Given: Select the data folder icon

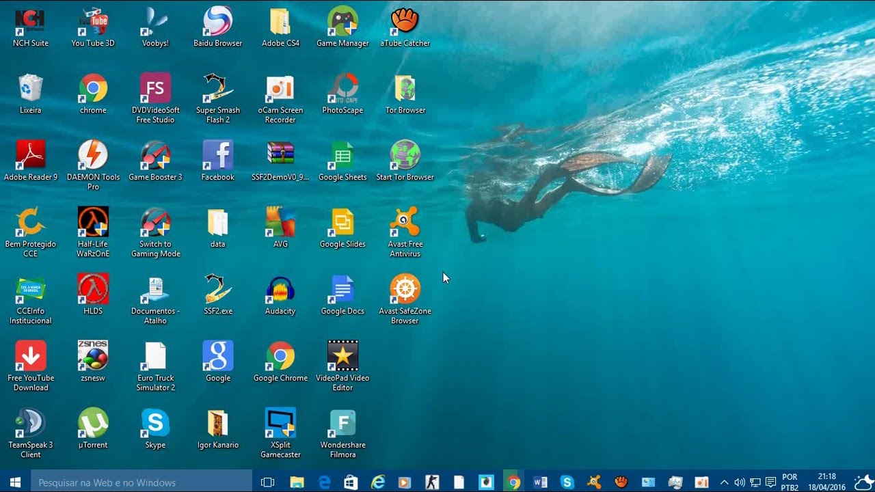Looking at the screenshot, I should point(218,228).
